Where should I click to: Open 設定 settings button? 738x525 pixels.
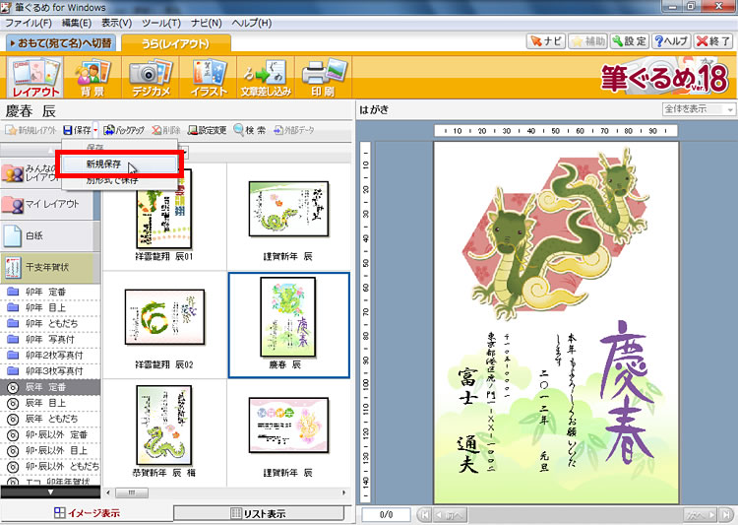pos(630,41)
